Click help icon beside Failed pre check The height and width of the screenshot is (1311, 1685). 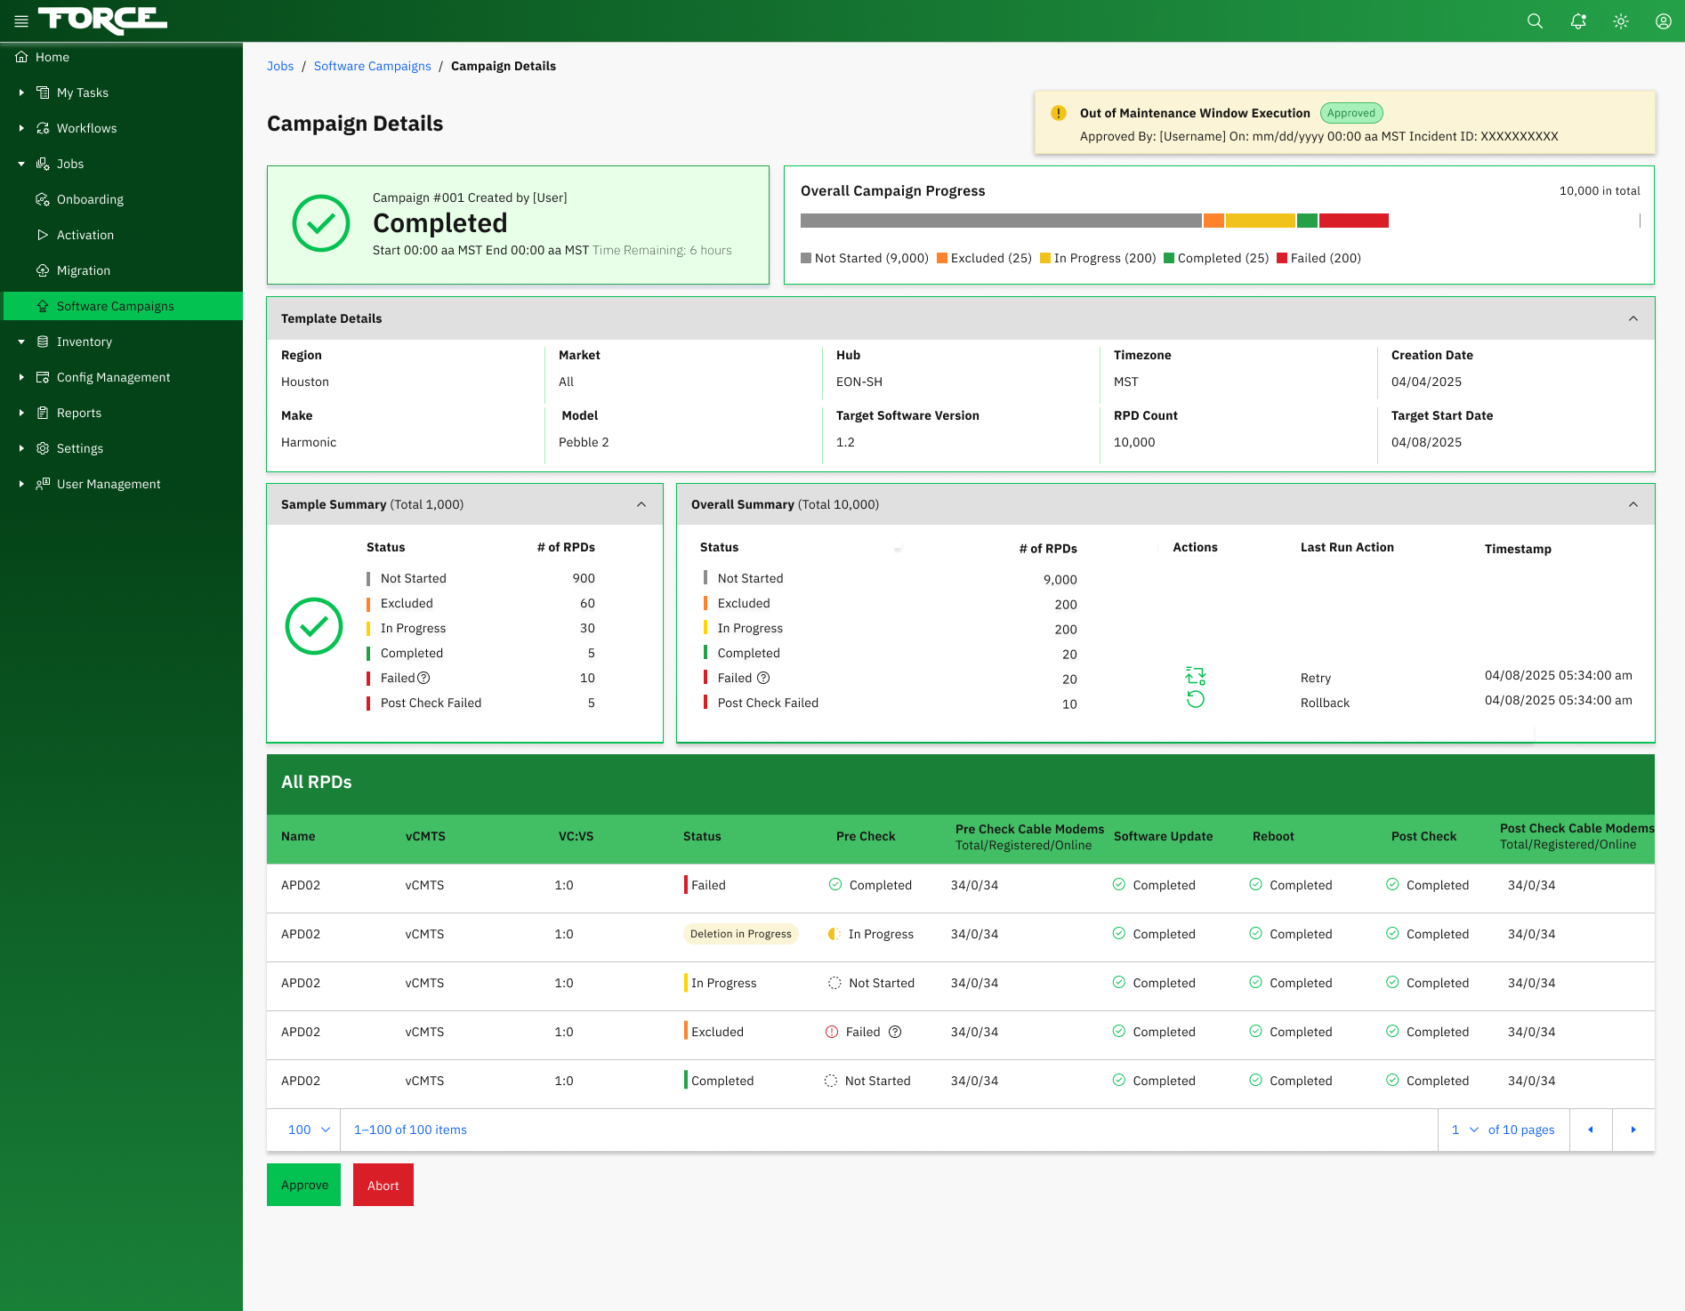pos(895,1032)
